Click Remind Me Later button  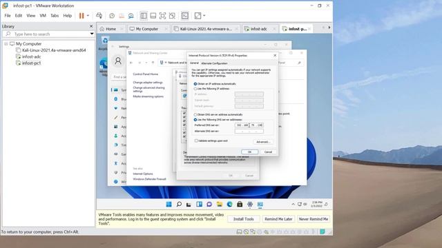coord(278,219)
